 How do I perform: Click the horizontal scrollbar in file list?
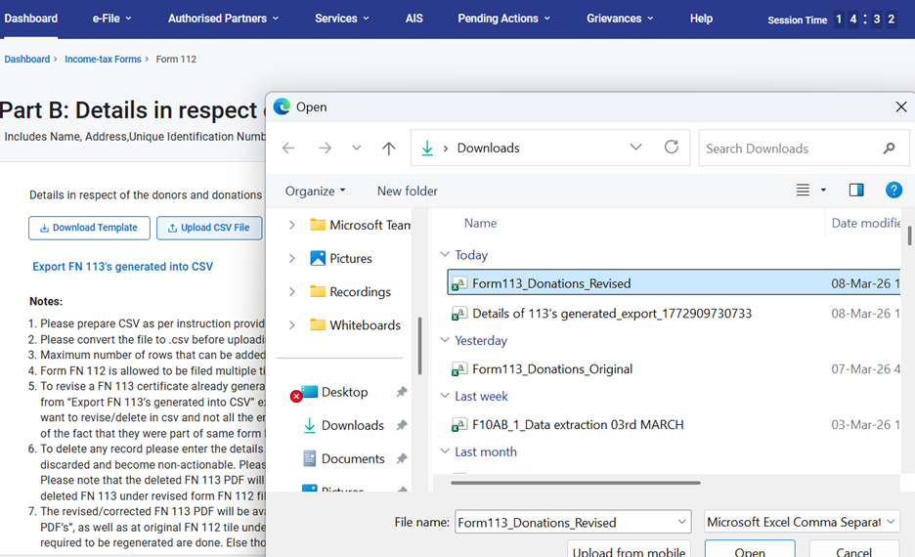coord(575,482)
